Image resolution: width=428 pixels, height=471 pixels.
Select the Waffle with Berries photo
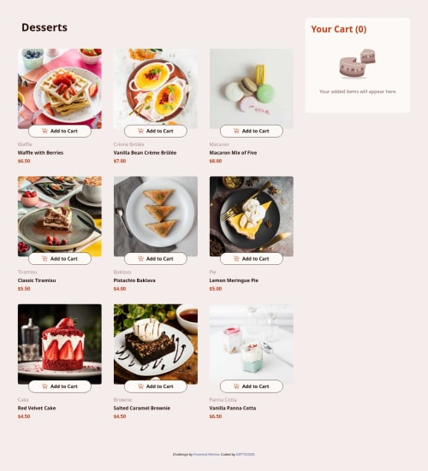click(x=60, y=89)
